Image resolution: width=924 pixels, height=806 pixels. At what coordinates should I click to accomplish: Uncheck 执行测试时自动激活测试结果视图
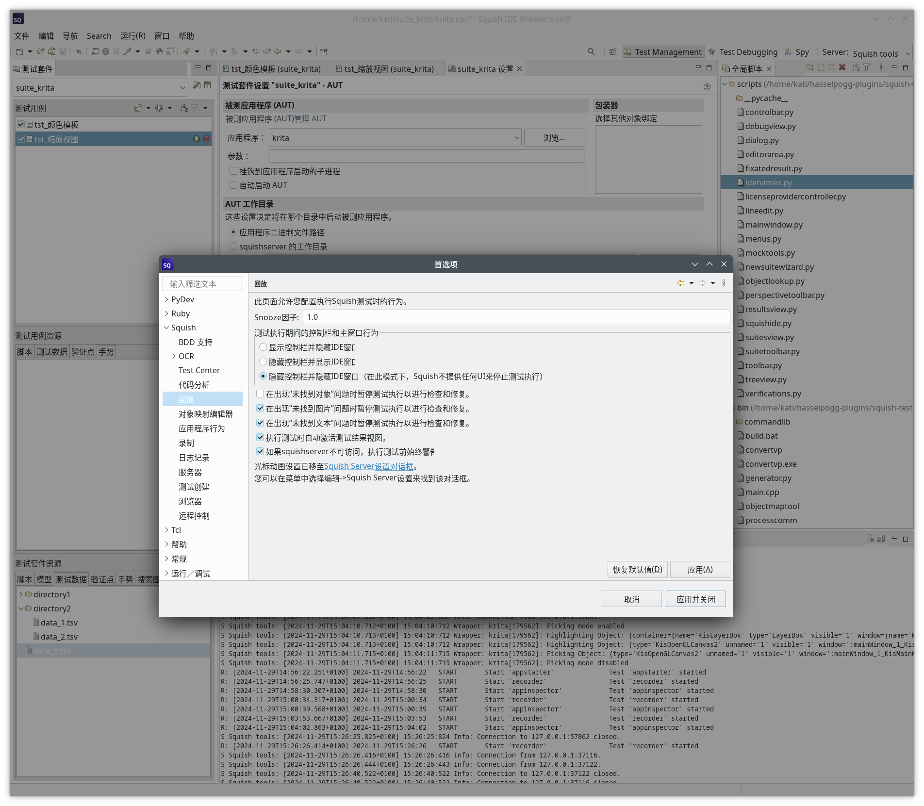click(261, 437)
